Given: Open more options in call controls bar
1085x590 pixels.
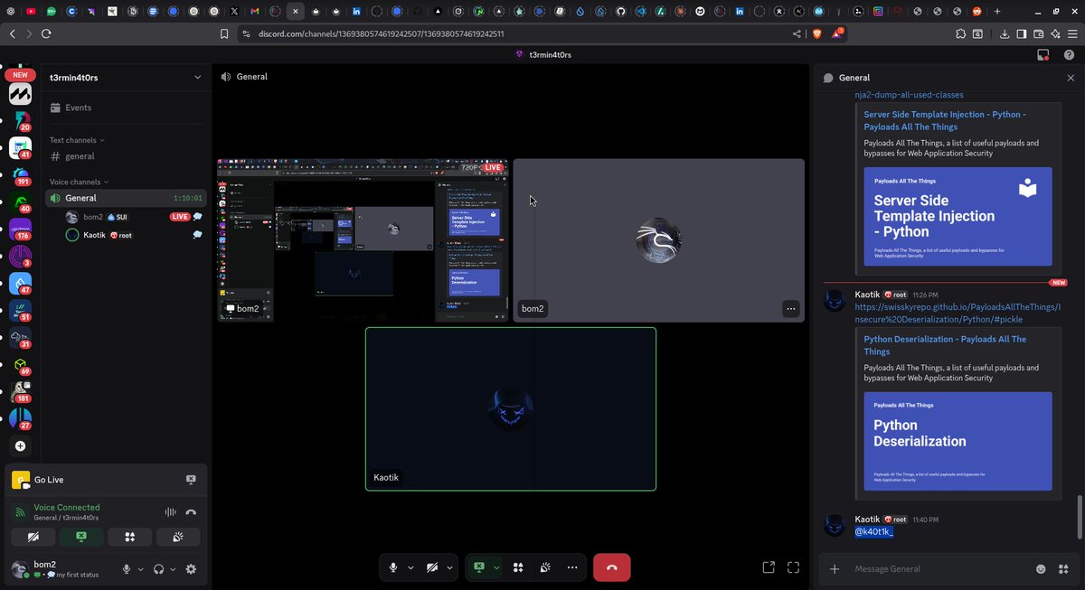Looking at the screenshot, I should [x=571, y=567].
